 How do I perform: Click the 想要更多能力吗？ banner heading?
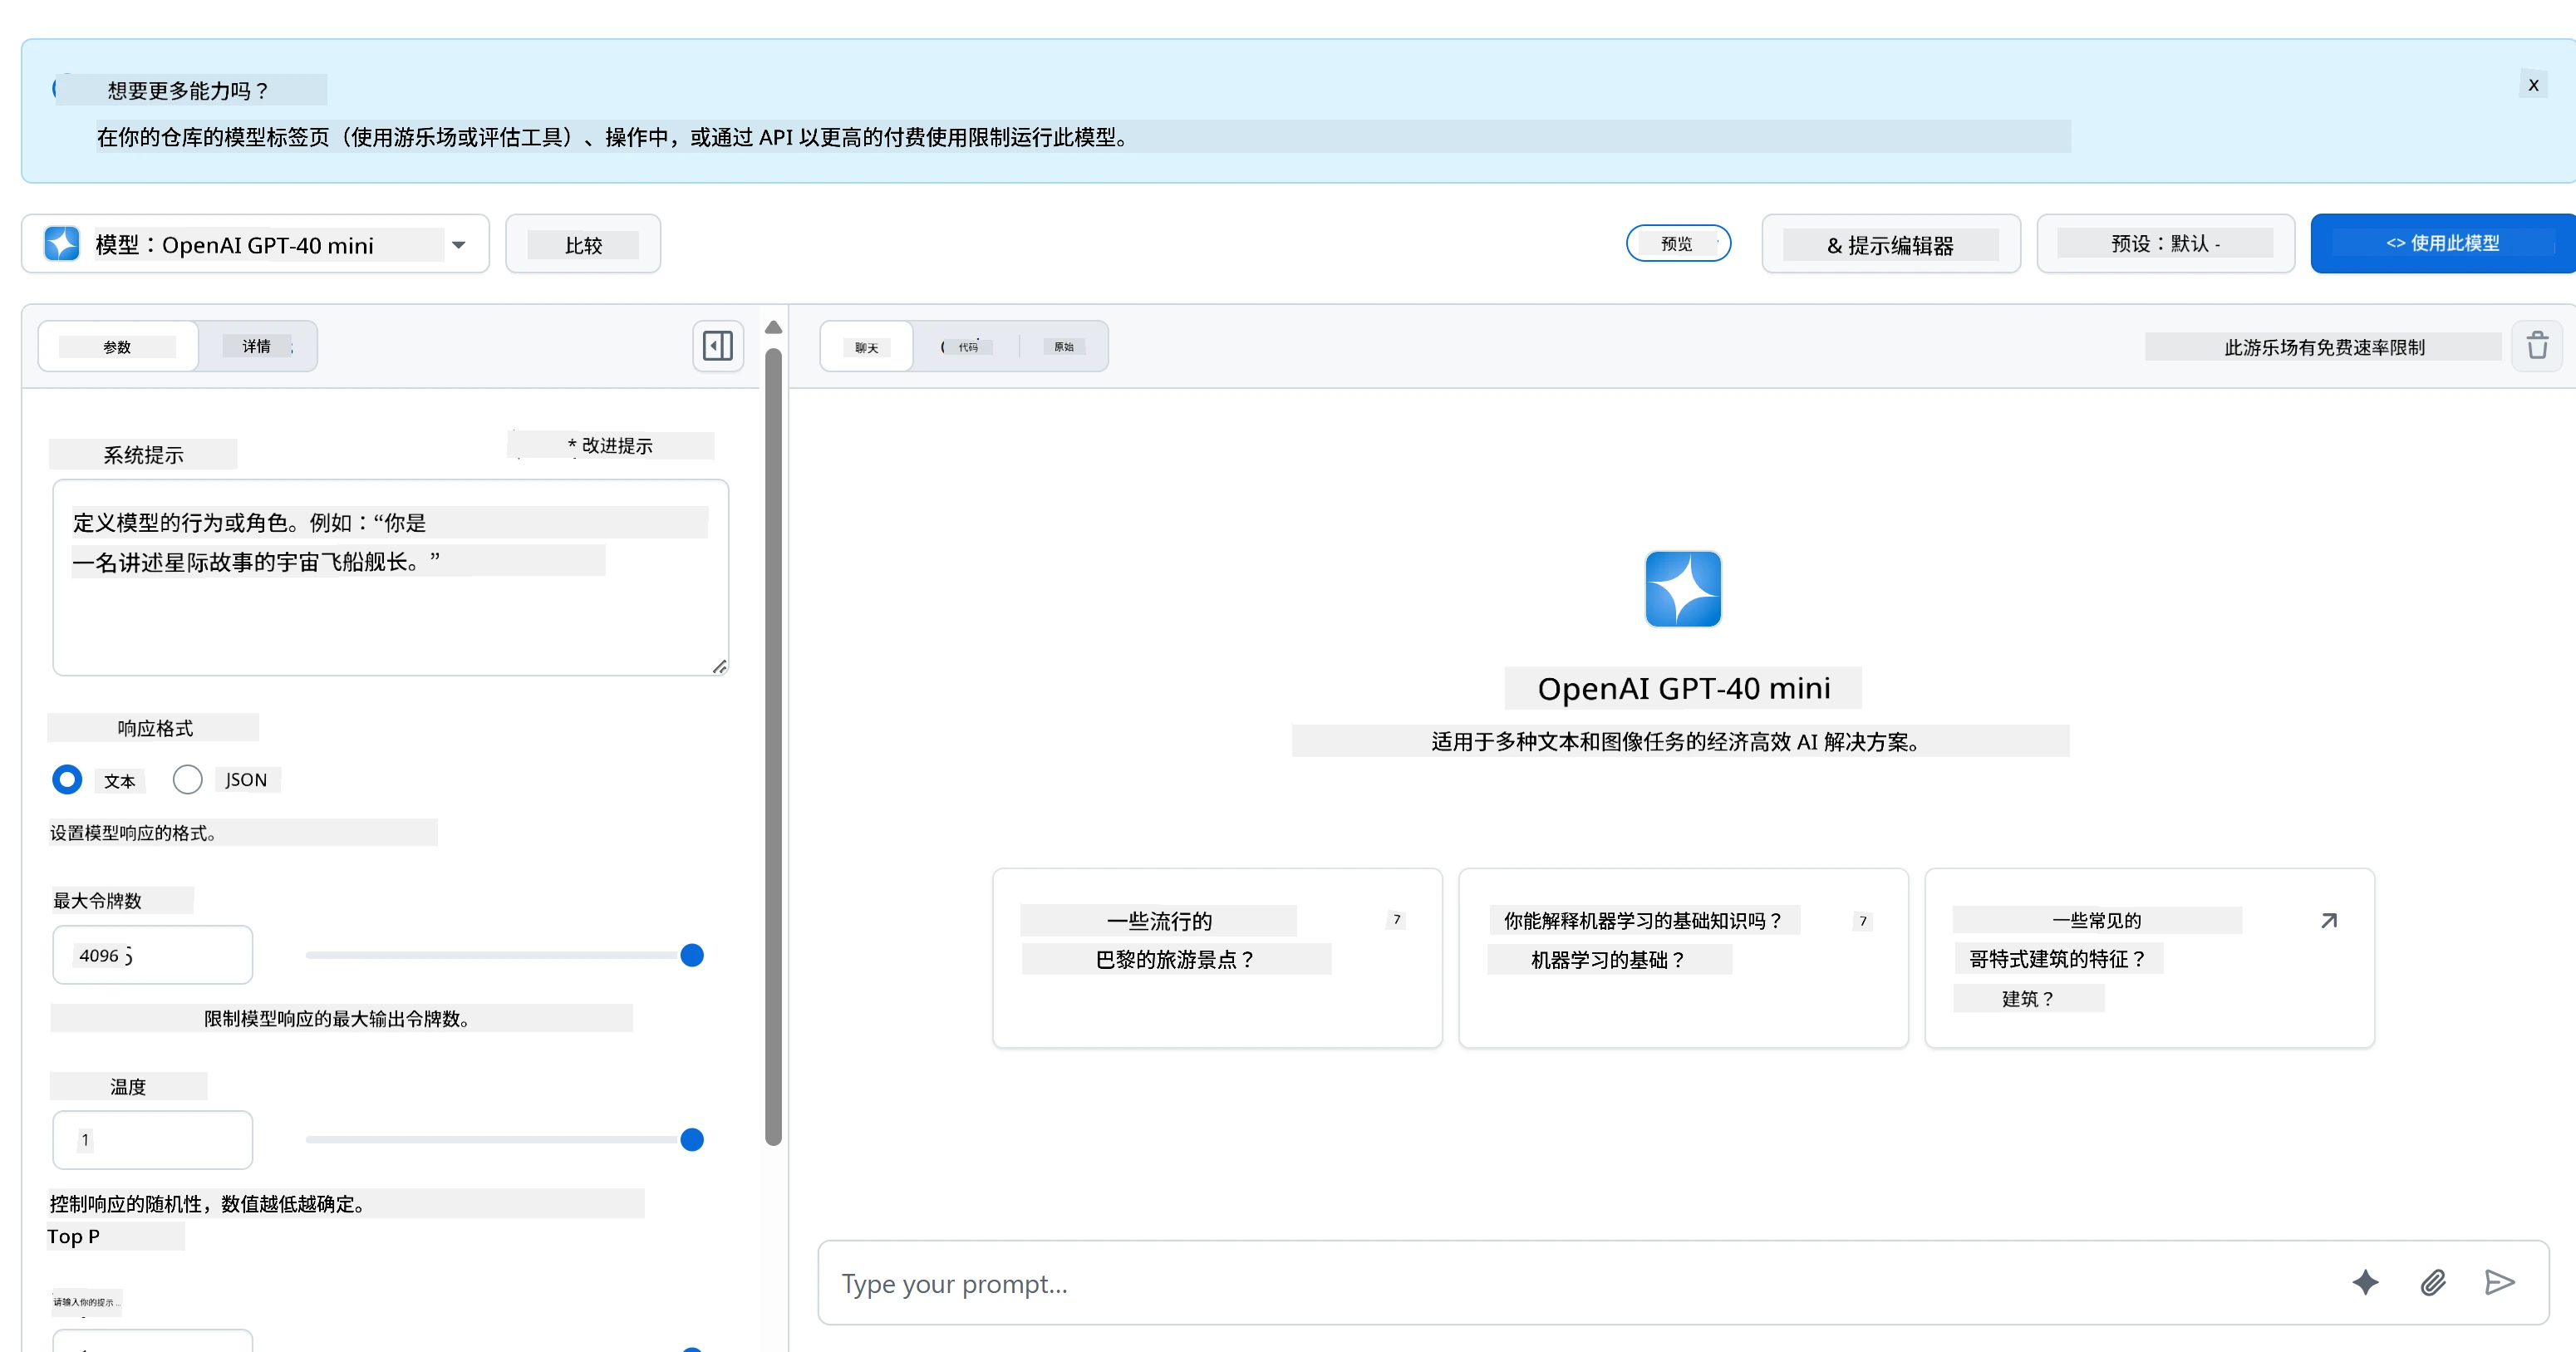click(x=188, y=90)
